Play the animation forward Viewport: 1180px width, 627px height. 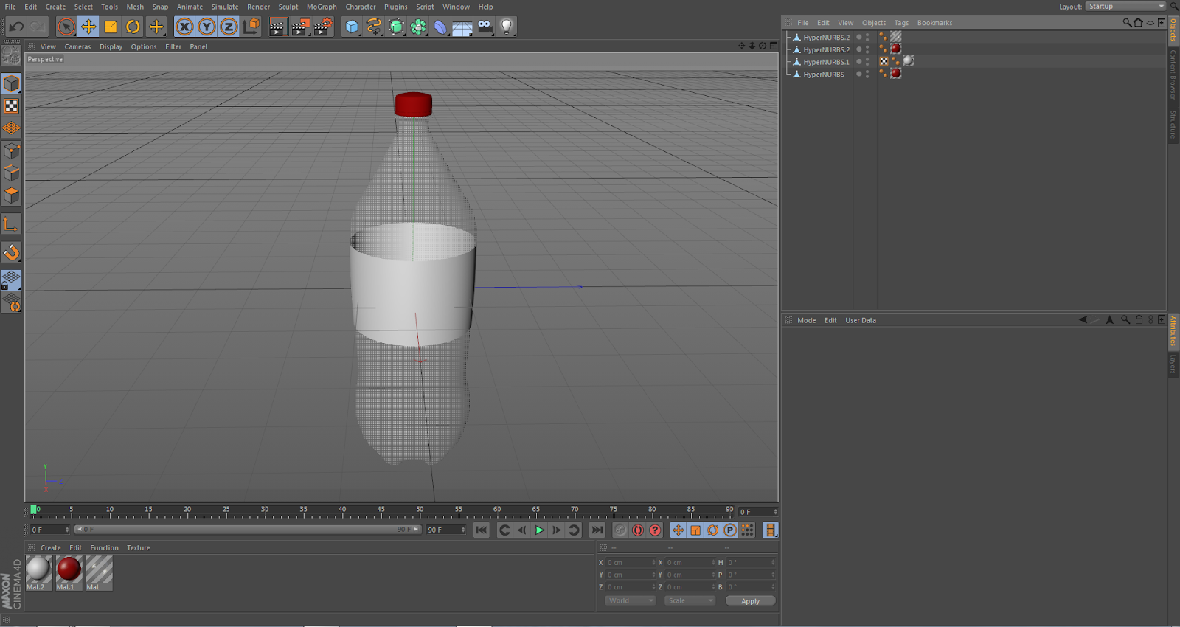point(539,530)
